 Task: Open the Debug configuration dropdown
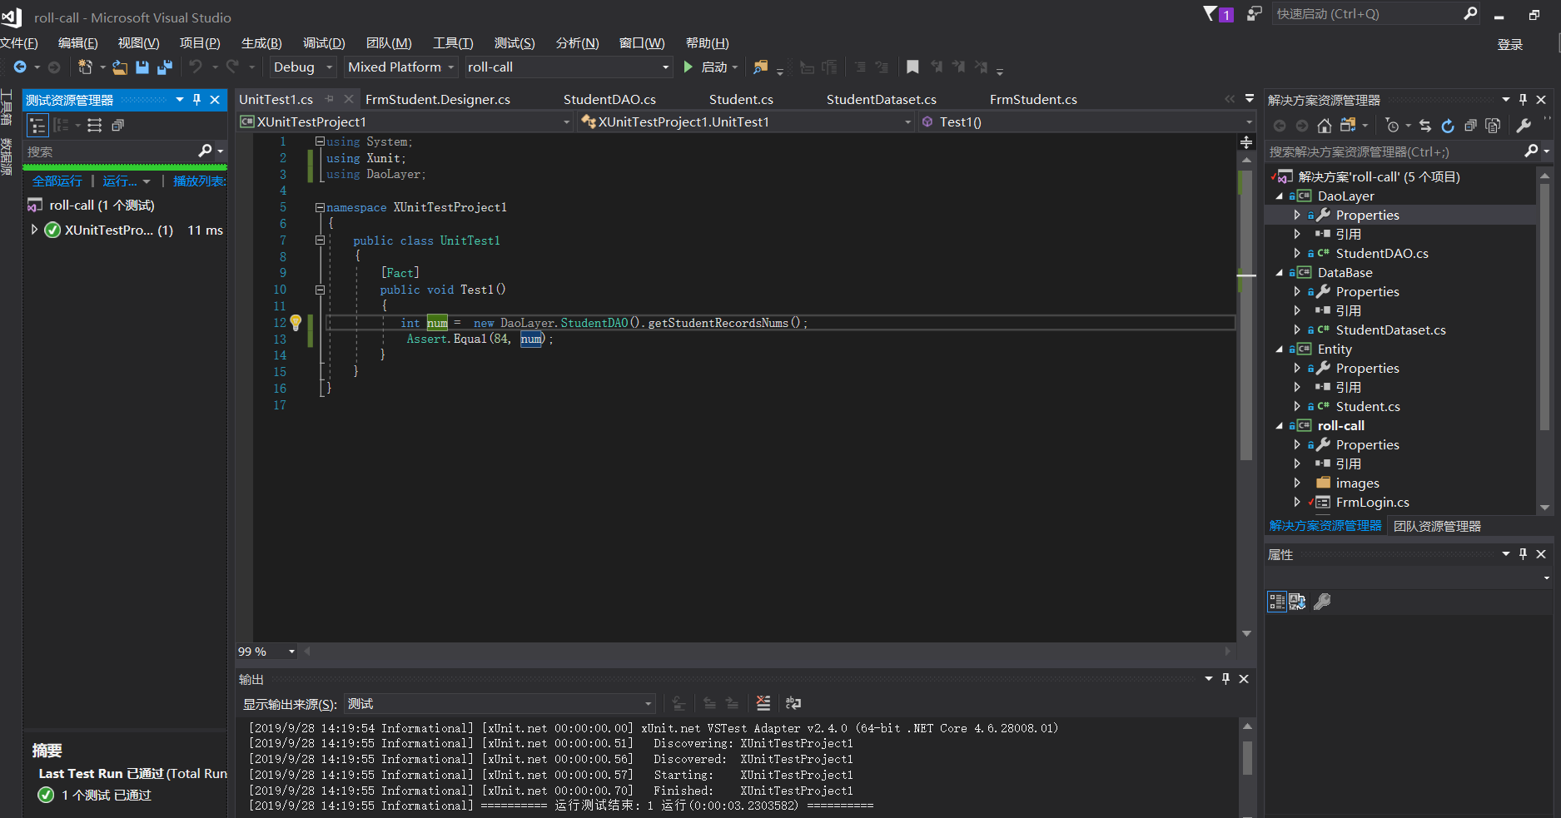(x=303, y=67)
